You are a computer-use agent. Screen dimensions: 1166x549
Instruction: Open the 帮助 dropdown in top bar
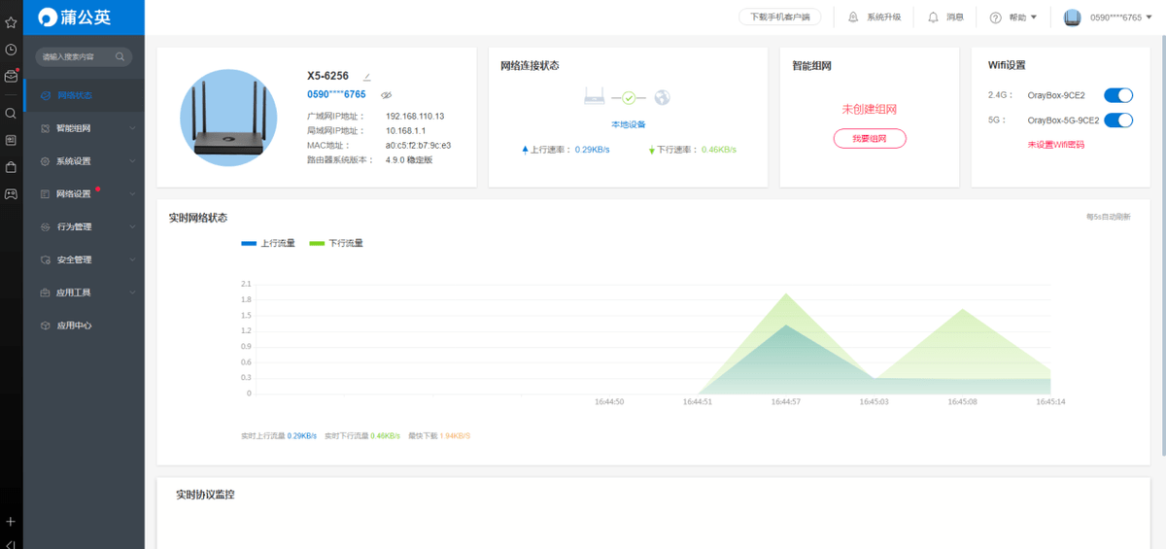click(1013, 17)
